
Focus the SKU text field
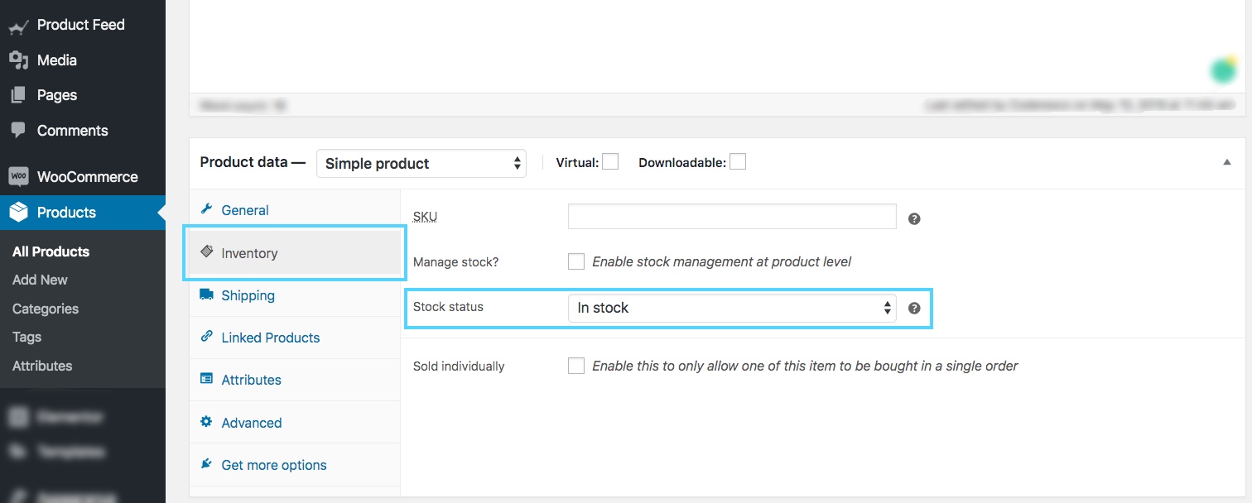click(732, 216)
